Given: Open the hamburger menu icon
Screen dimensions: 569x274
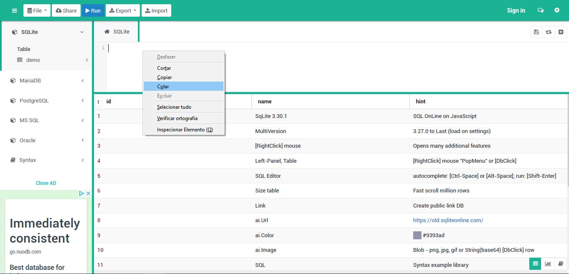Looking at the screenshot, I should [x=15, y=10].
